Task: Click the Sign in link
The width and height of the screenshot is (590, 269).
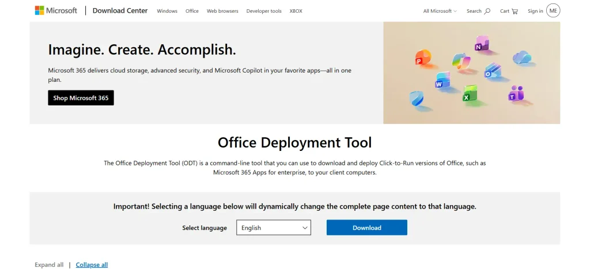Action: (535, 12)
